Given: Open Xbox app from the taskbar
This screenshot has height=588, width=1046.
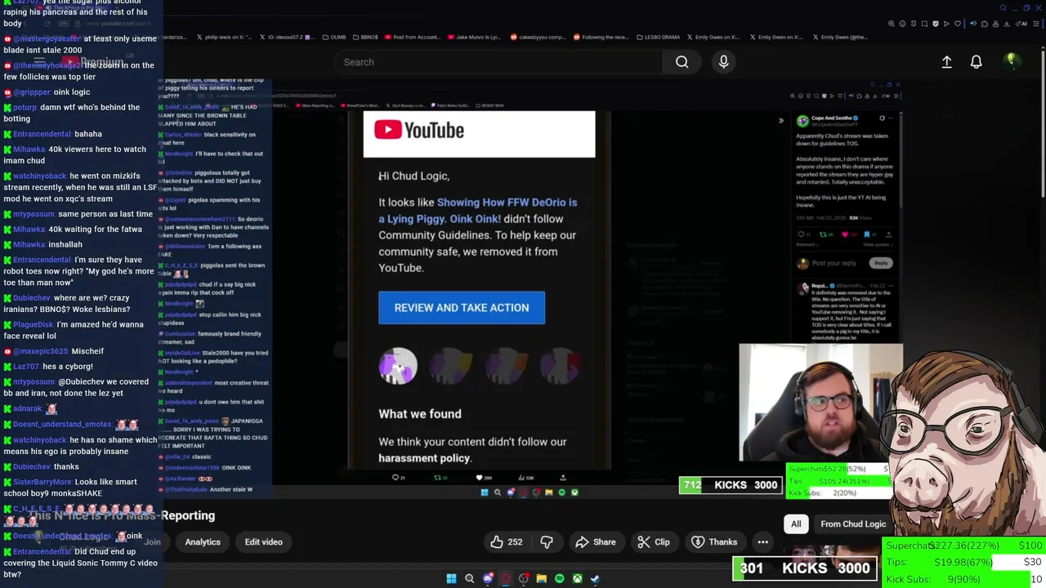Looking at the screenshot, I should tap(577, 578).
